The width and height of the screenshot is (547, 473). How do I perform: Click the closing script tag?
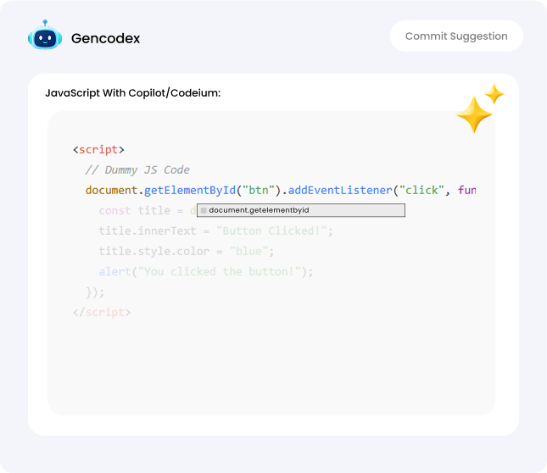coord(102,312)
